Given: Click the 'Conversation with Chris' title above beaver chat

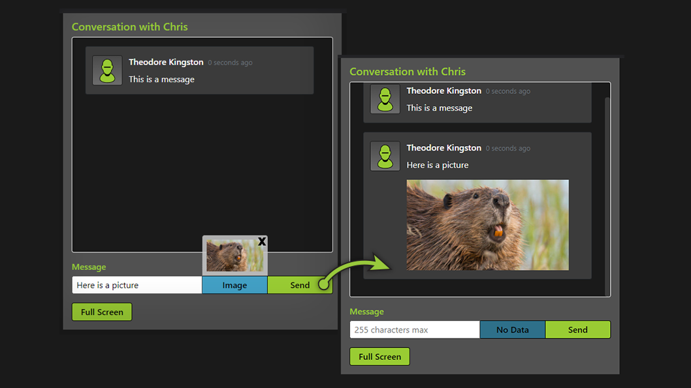Looking at the screenshot, I should pyautogui.click(x=408, y=72).
